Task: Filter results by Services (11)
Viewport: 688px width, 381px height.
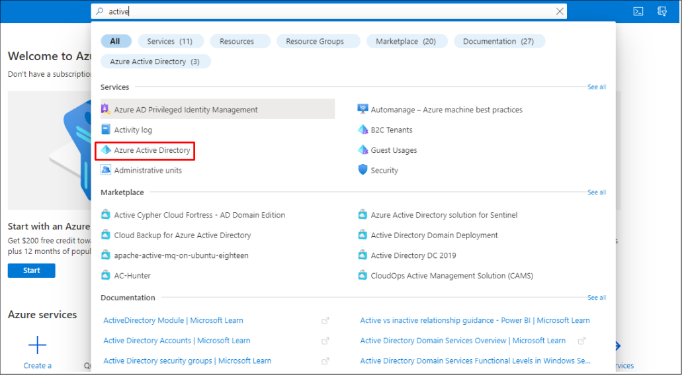Action: pyautogui.click(x=171, y=41)
